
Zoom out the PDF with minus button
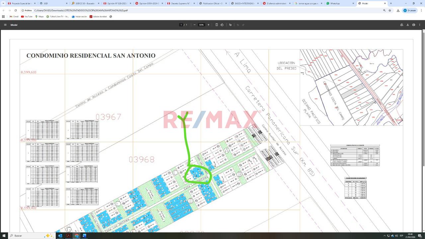(195, 25)
